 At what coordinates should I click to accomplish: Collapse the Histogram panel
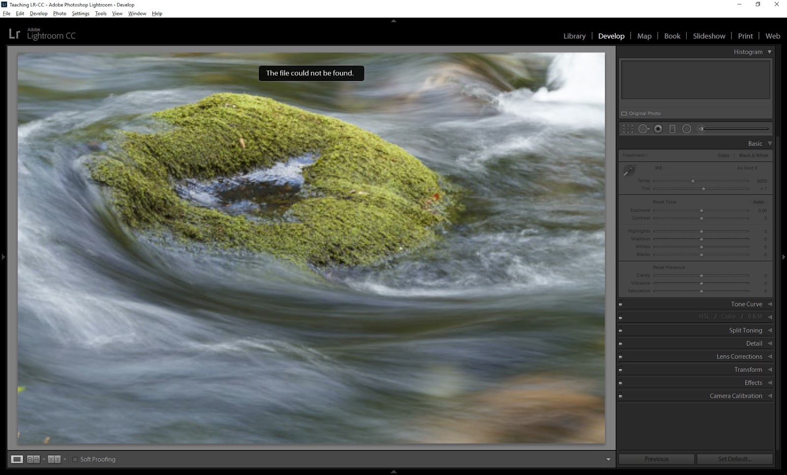click(770, 52)
